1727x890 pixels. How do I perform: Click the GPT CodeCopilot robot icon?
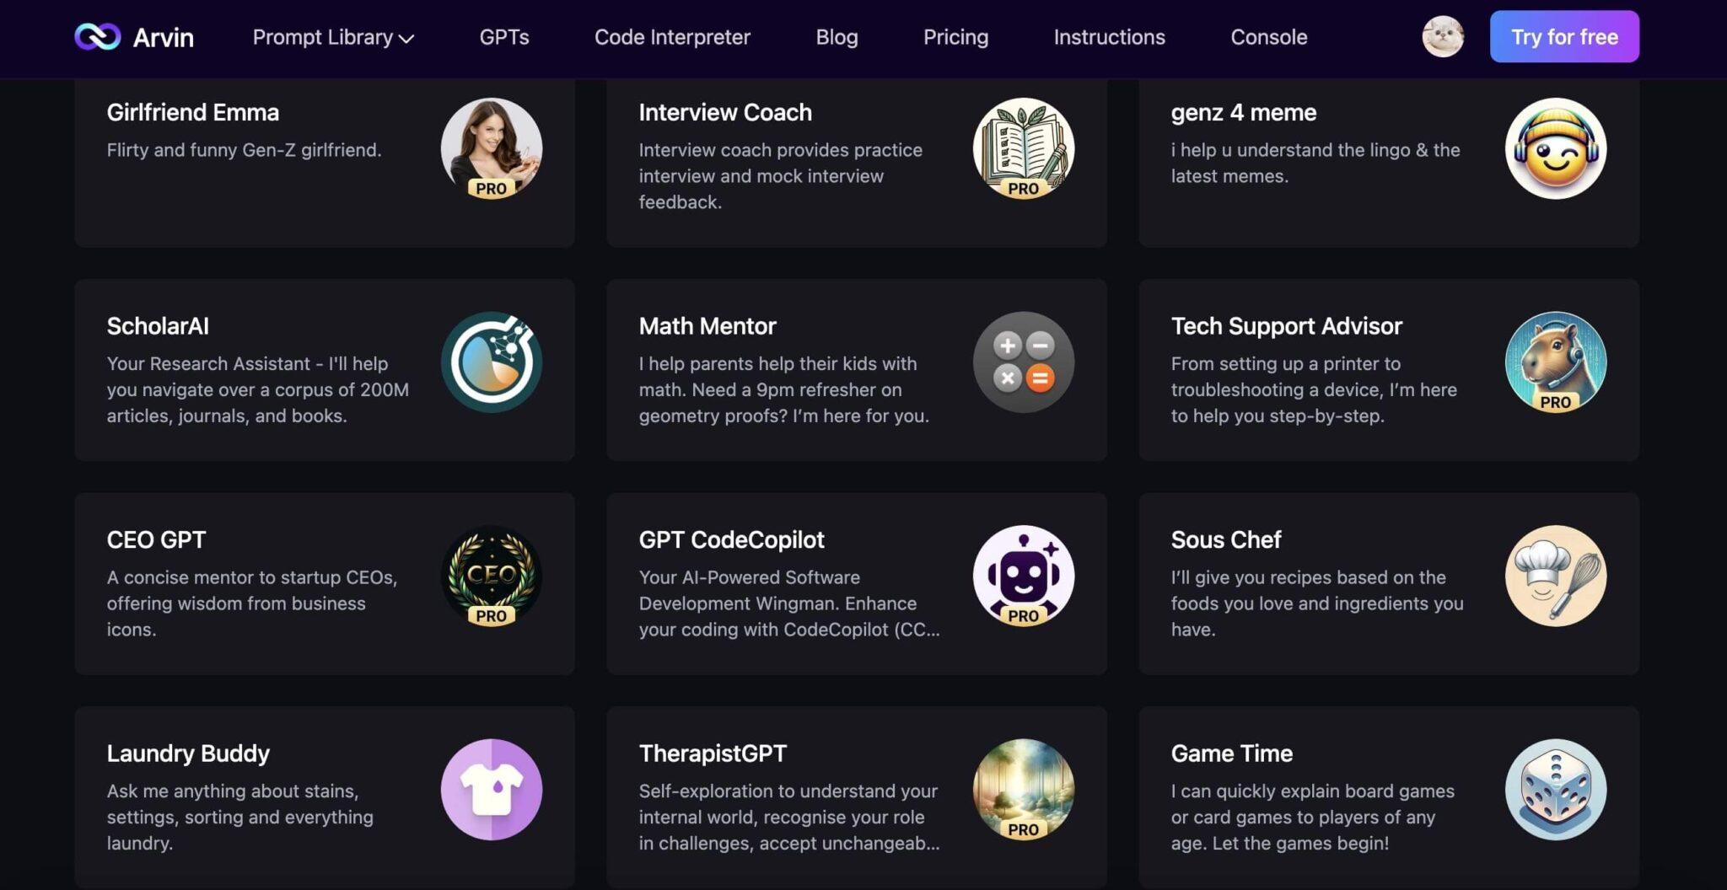pyautogui.click(x=1024, y=576)
